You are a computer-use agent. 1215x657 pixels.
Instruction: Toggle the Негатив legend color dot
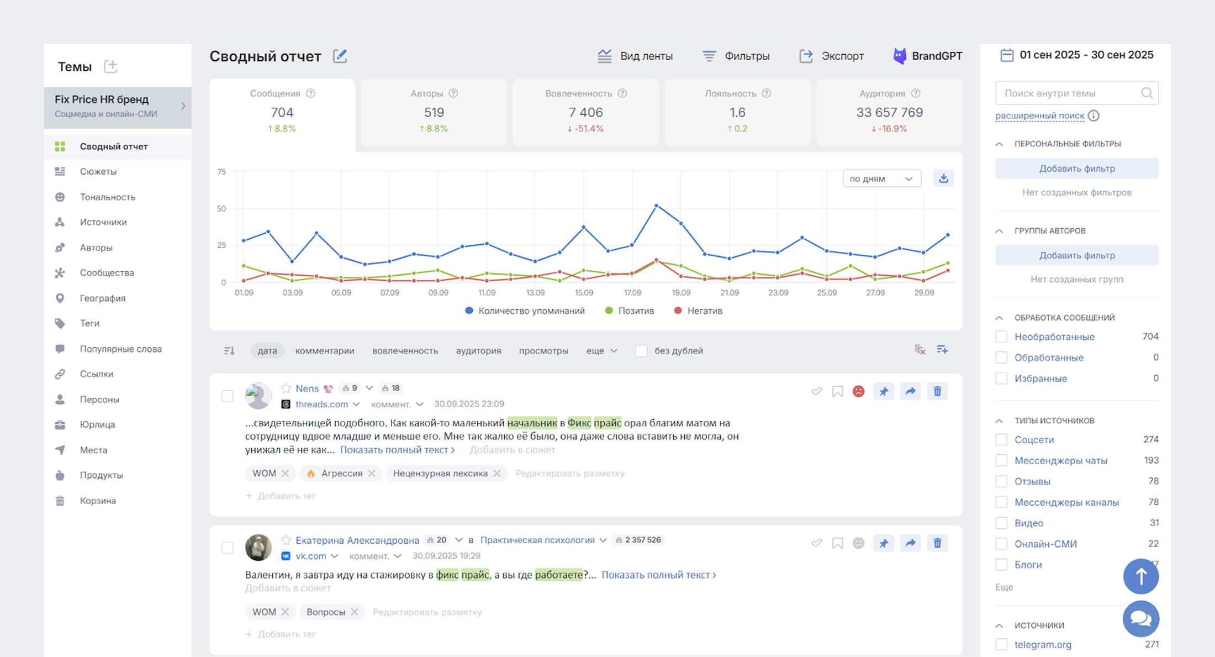pos(678,311)
